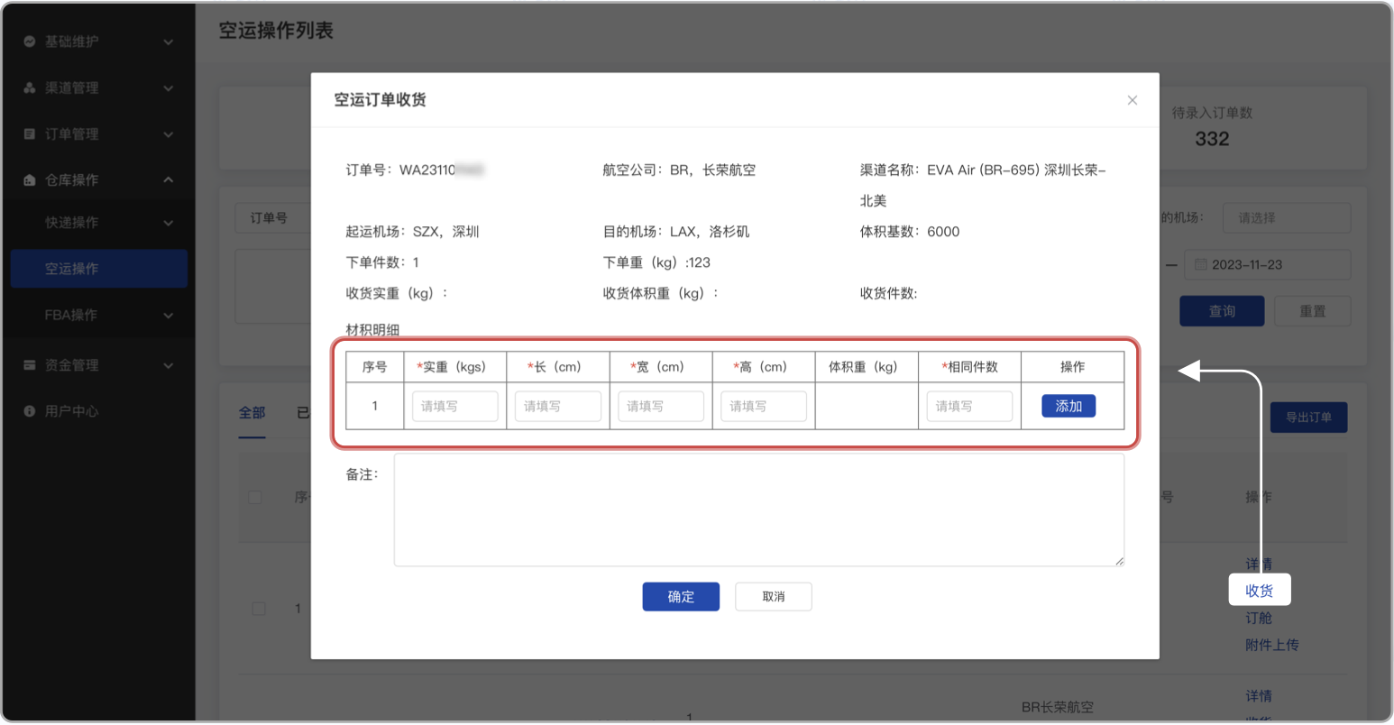Click the 资金管理 card icon in sidebar

point(31,364)
